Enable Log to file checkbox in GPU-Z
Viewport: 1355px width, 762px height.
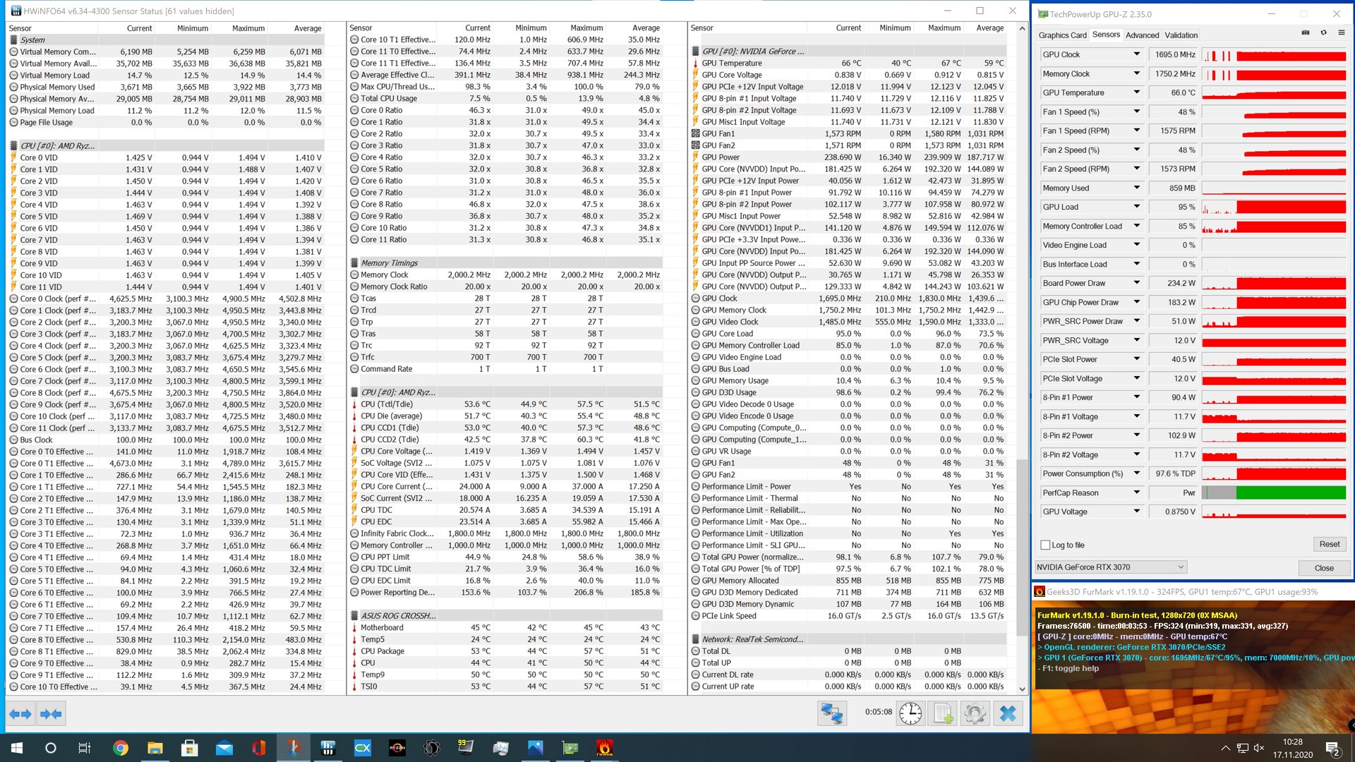pos(1045,545)
